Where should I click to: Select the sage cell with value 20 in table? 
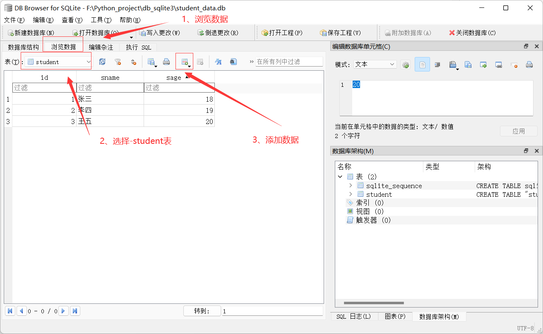pos(179,122)
